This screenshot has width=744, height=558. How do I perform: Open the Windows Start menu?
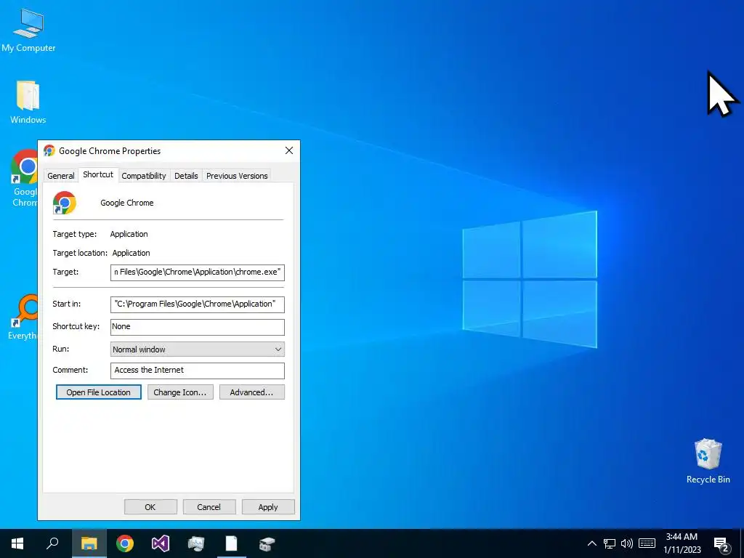[x=17, y=543]
